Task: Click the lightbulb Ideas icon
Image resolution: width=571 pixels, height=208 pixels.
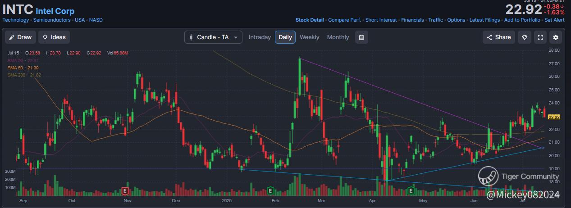Action: [45, 37]
